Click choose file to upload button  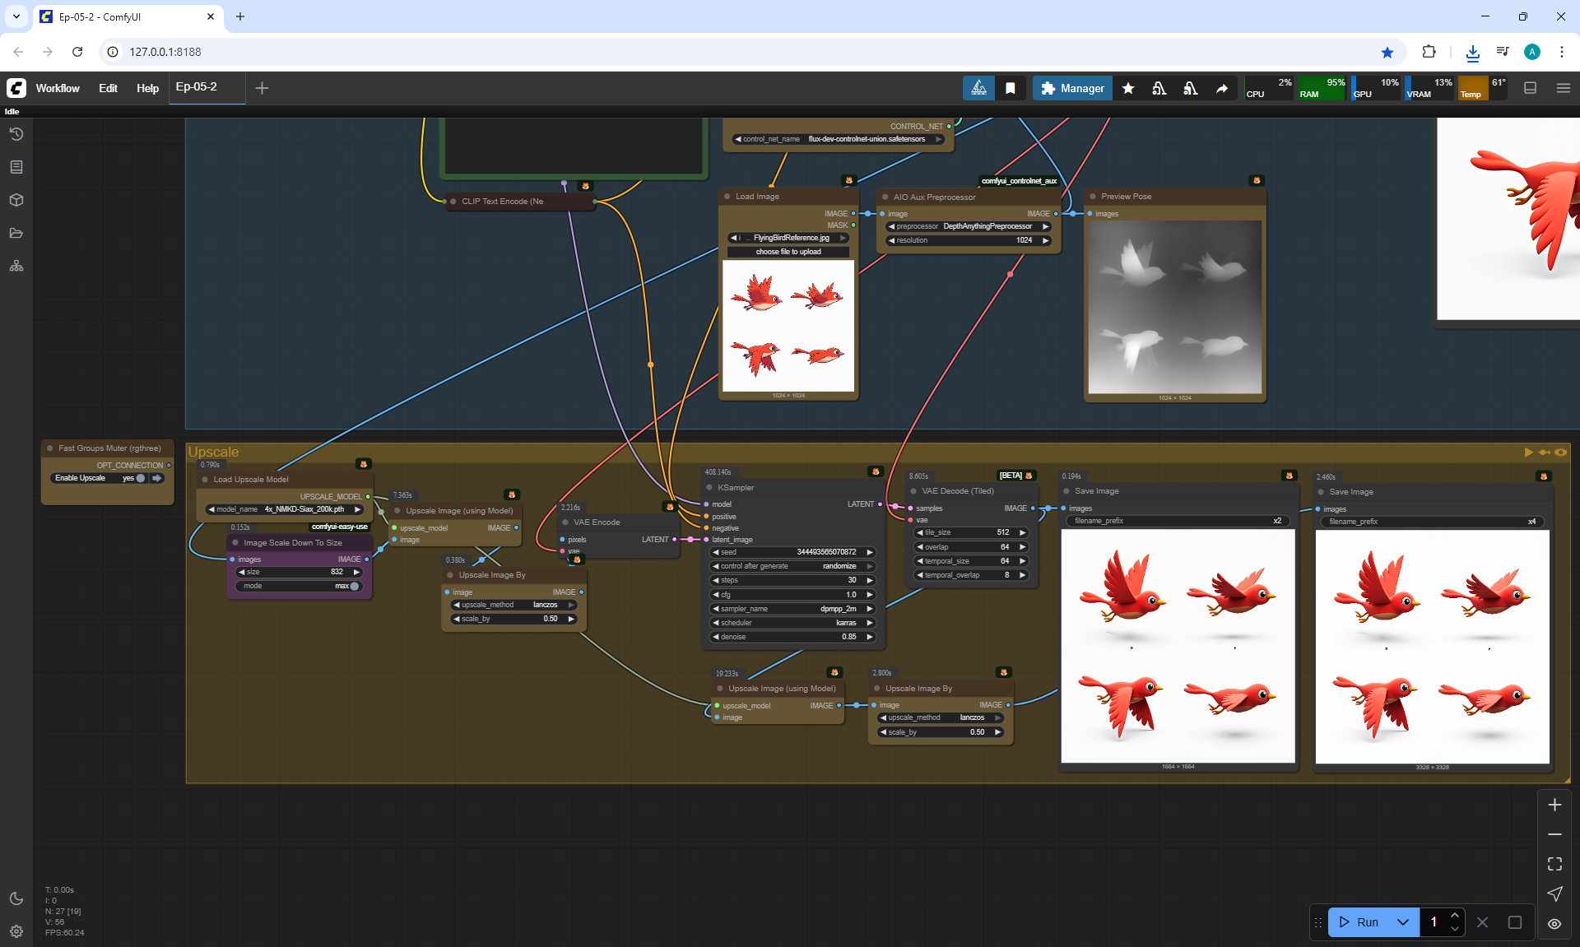tap(788, 252)
